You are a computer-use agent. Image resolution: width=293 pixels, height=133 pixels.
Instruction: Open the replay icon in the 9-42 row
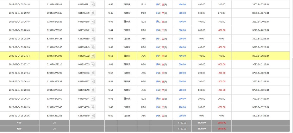93,64
